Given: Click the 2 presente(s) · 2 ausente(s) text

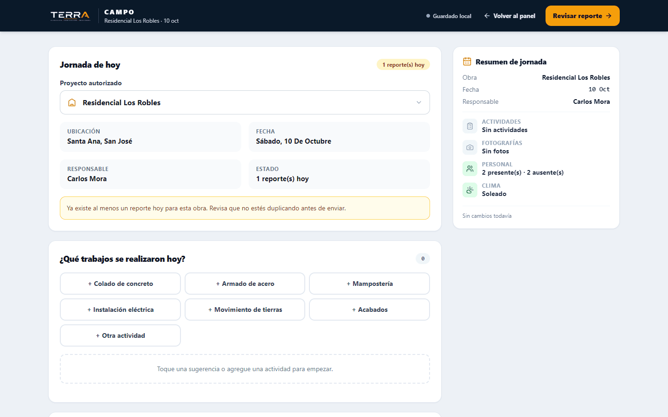Looking at the screenshot, I should pyautogui.click(x=523, y=173).
